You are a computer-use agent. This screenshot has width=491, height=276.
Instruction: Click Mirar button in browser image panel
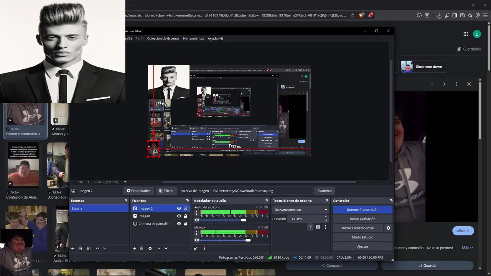tap(463, 231)
